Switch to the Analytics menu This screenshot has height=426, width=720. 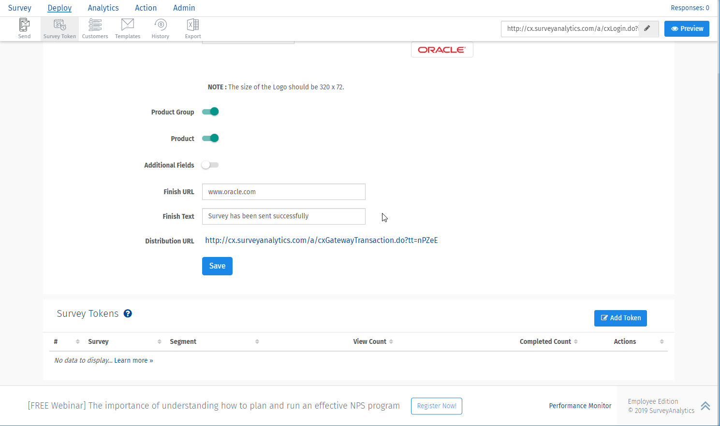103,8
